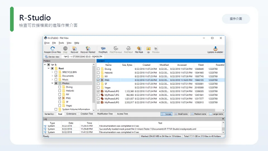
Task: Switch to Medium icons view
Action: [x=198, y=114]
